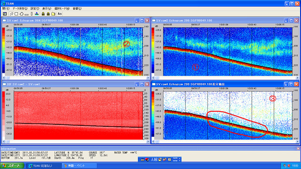Close the Information panel
The image size is (301, 169).
[x=298, y=149]
